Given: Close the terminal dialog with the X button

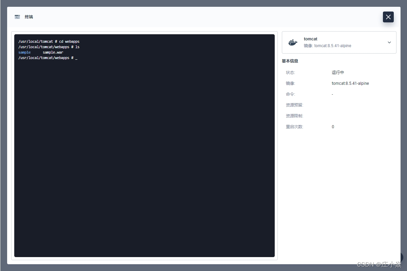Looking at the screenshot, I should click(388, 17).
